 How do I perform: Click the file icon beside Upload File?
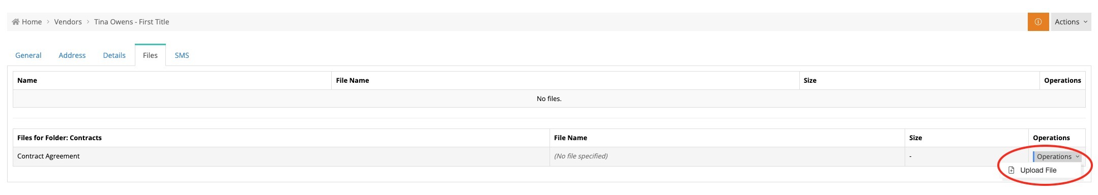[1012, 170]
